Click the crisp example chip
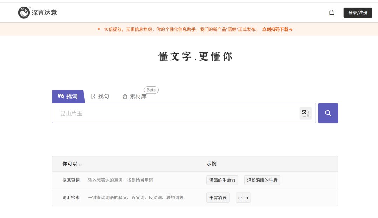Image resolution: width=378 pixels, height=218 pixels. coord(243,197)
